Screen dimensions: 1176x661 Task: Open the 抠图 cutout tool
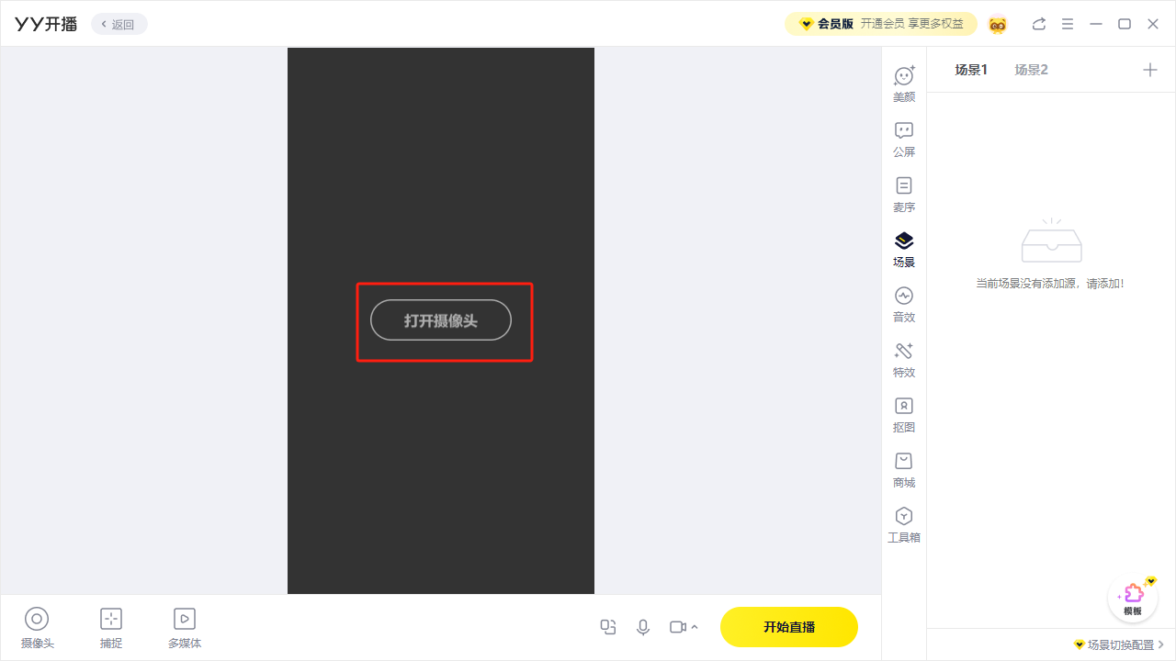click(x=904, y=414)
